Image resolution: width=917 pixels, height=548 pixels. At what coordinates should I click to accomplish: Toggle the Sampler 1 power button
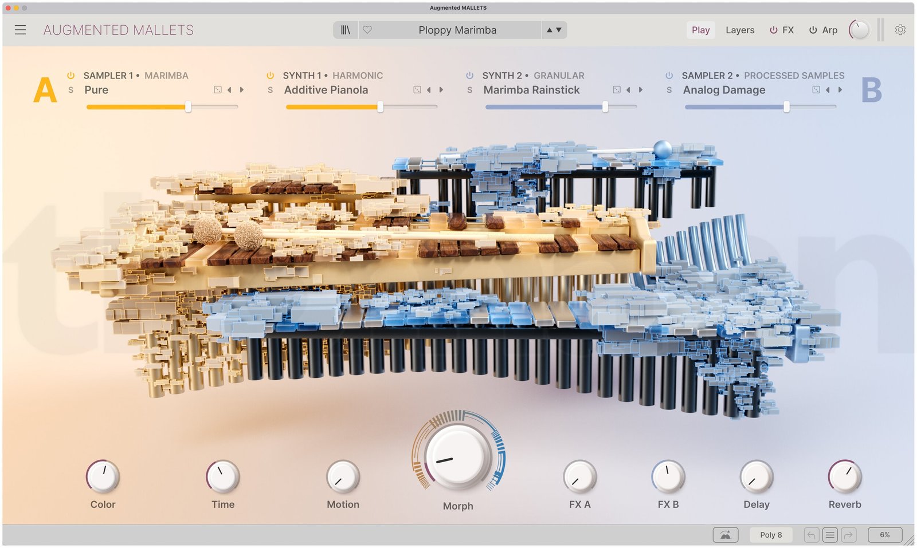71,76
